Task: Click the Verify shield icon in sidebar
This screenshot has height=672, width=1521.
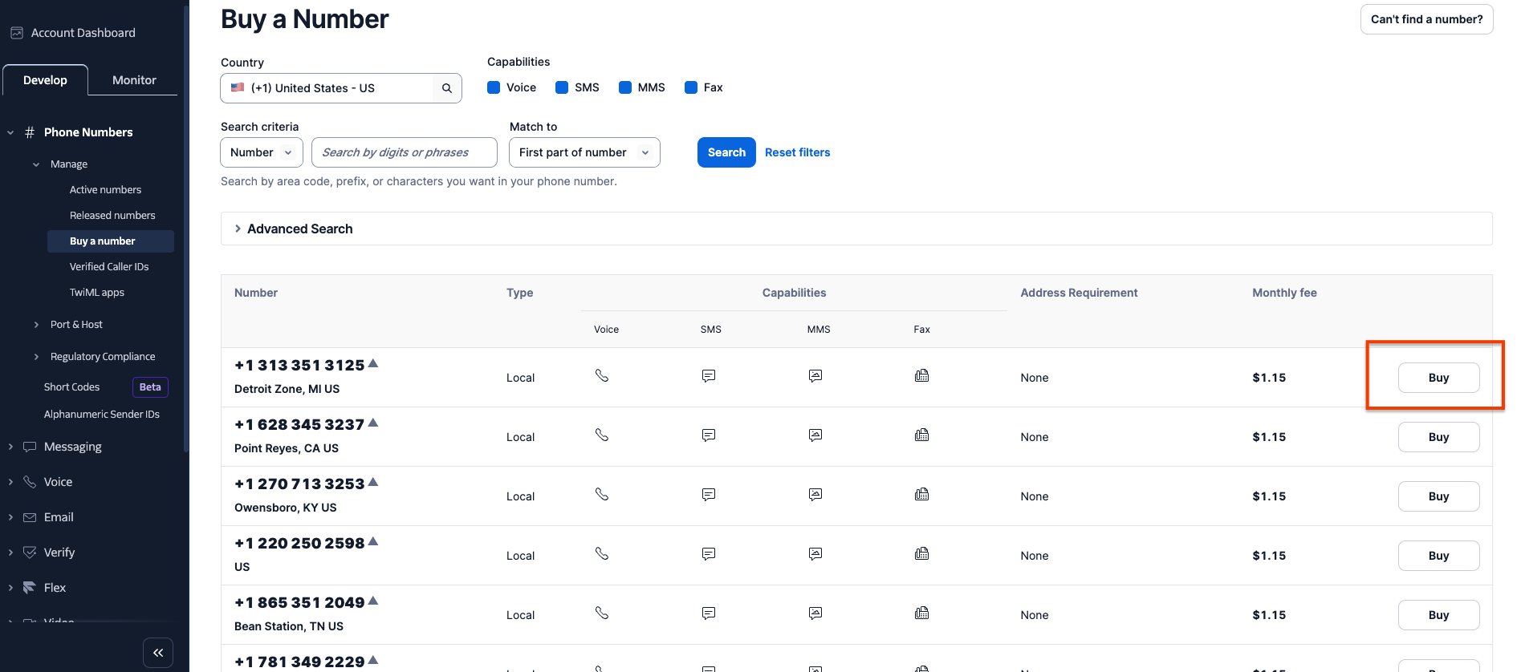Action: click(x=30, y=553)
